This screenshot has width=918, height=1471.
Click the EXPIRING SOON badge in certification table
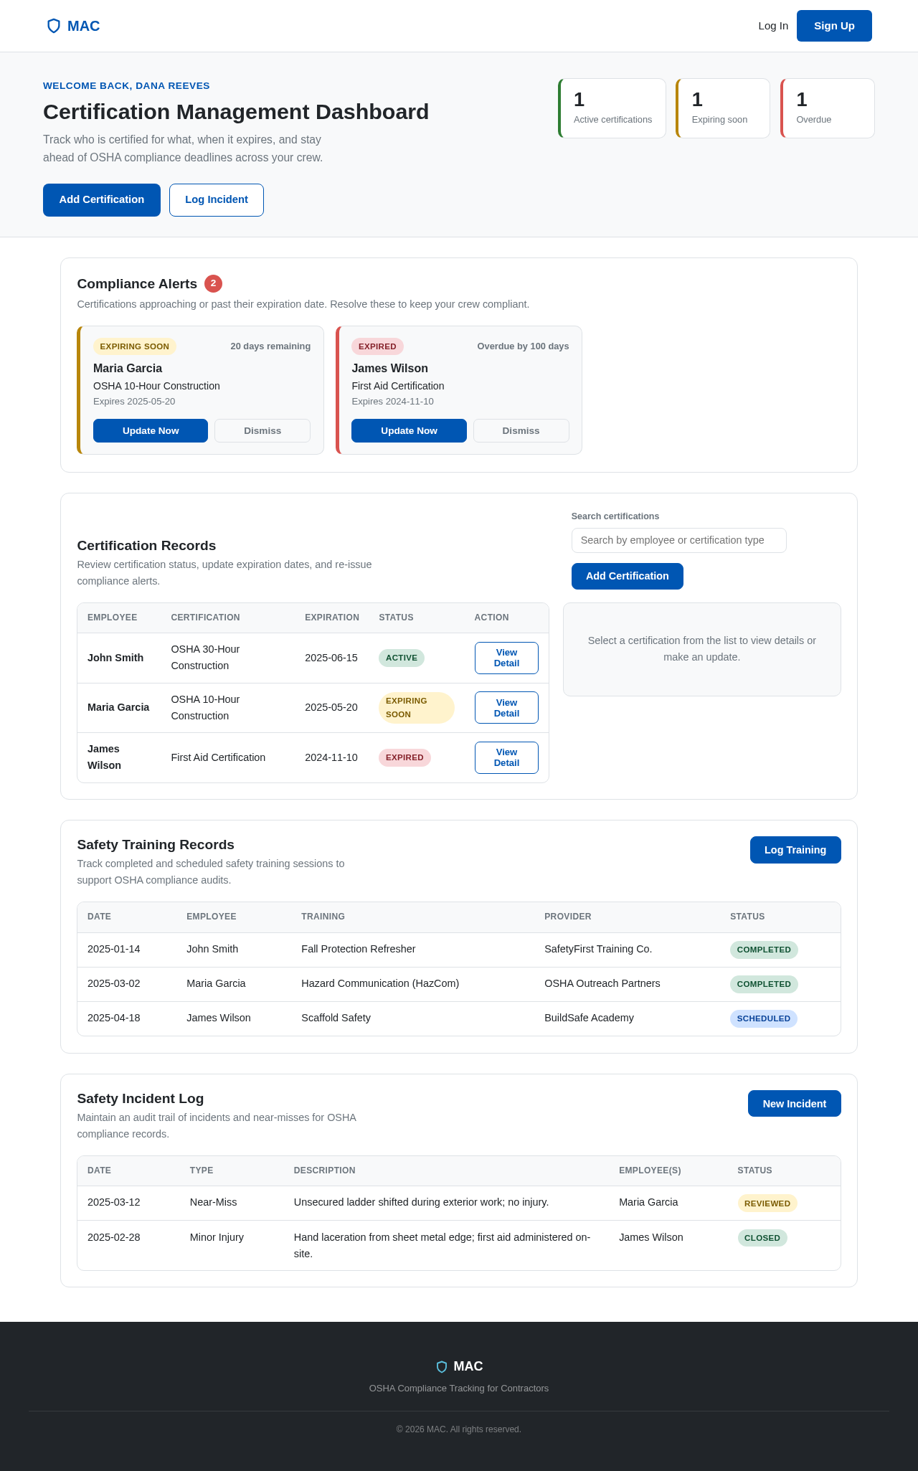click(x=417, y=708)
